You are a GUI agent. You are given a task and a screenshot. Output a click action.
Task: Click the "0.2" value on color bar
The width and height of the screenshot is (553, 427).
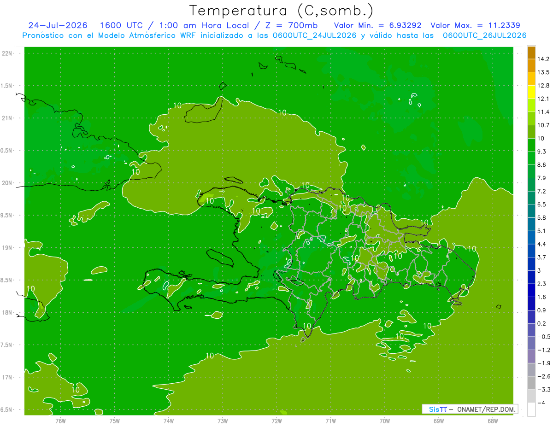[542, 323]
